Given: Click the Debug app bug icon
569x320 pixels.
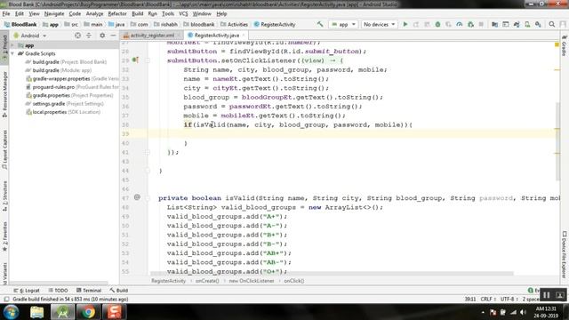Looking at the screenshot, I should pos(437,24).
